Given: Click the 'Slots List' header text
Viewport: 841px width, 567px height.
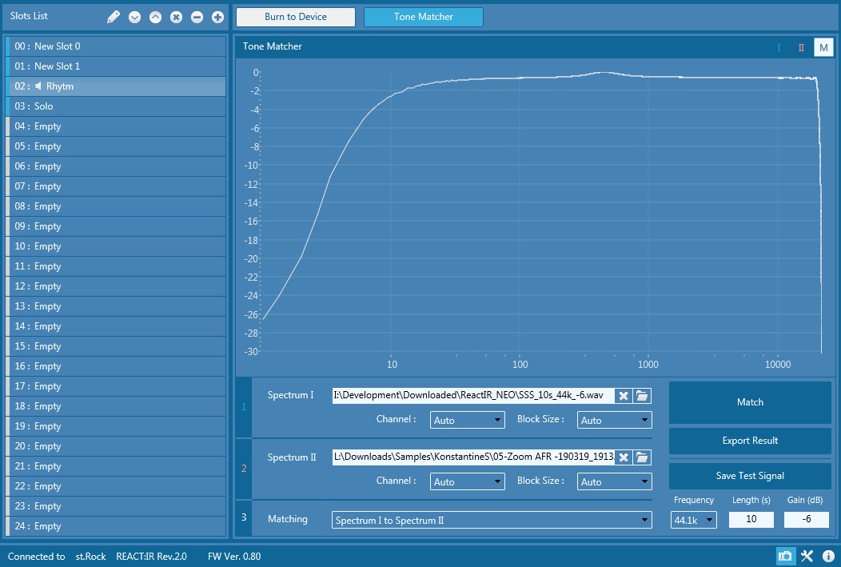Looking at the screenshot, I should point(29,16).
